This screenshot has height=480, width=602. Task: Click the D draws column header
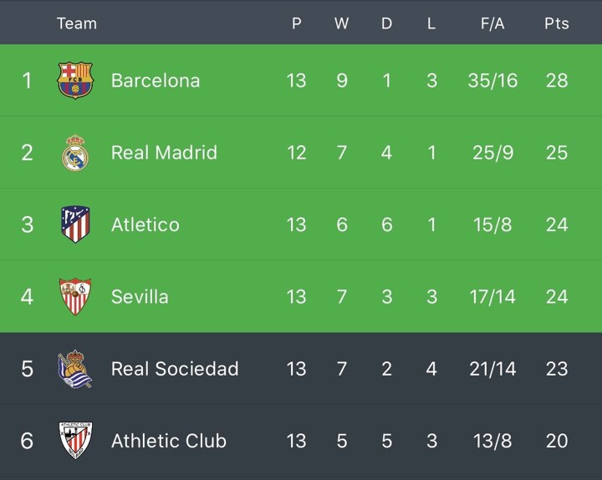386,23
